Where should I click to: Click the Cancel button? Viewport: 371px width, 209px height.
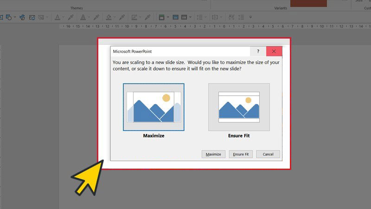(x=268, y=154)
